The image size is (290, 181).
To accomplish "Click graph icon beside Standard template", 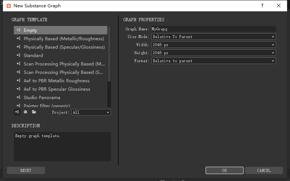I will click(18, 55).
